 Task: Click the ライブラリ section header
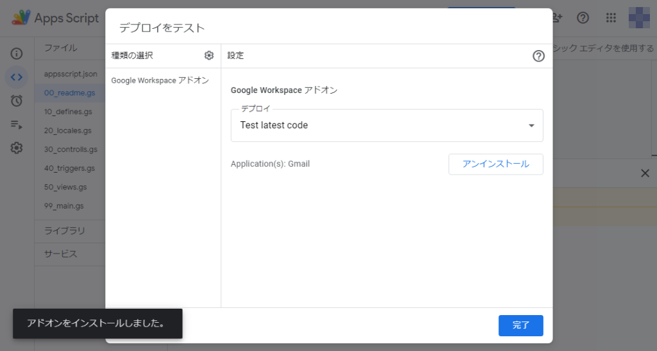[65, 231]
